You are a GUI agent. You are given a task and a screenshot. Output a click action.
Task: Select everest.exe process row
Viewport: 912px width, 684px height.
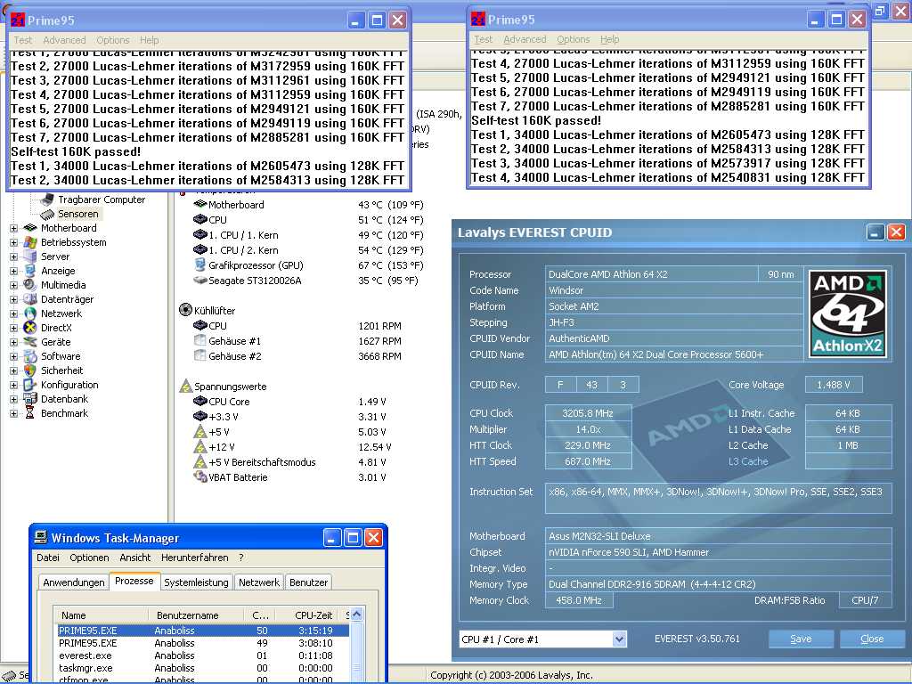pyautogui.click(x=202, y=655)
